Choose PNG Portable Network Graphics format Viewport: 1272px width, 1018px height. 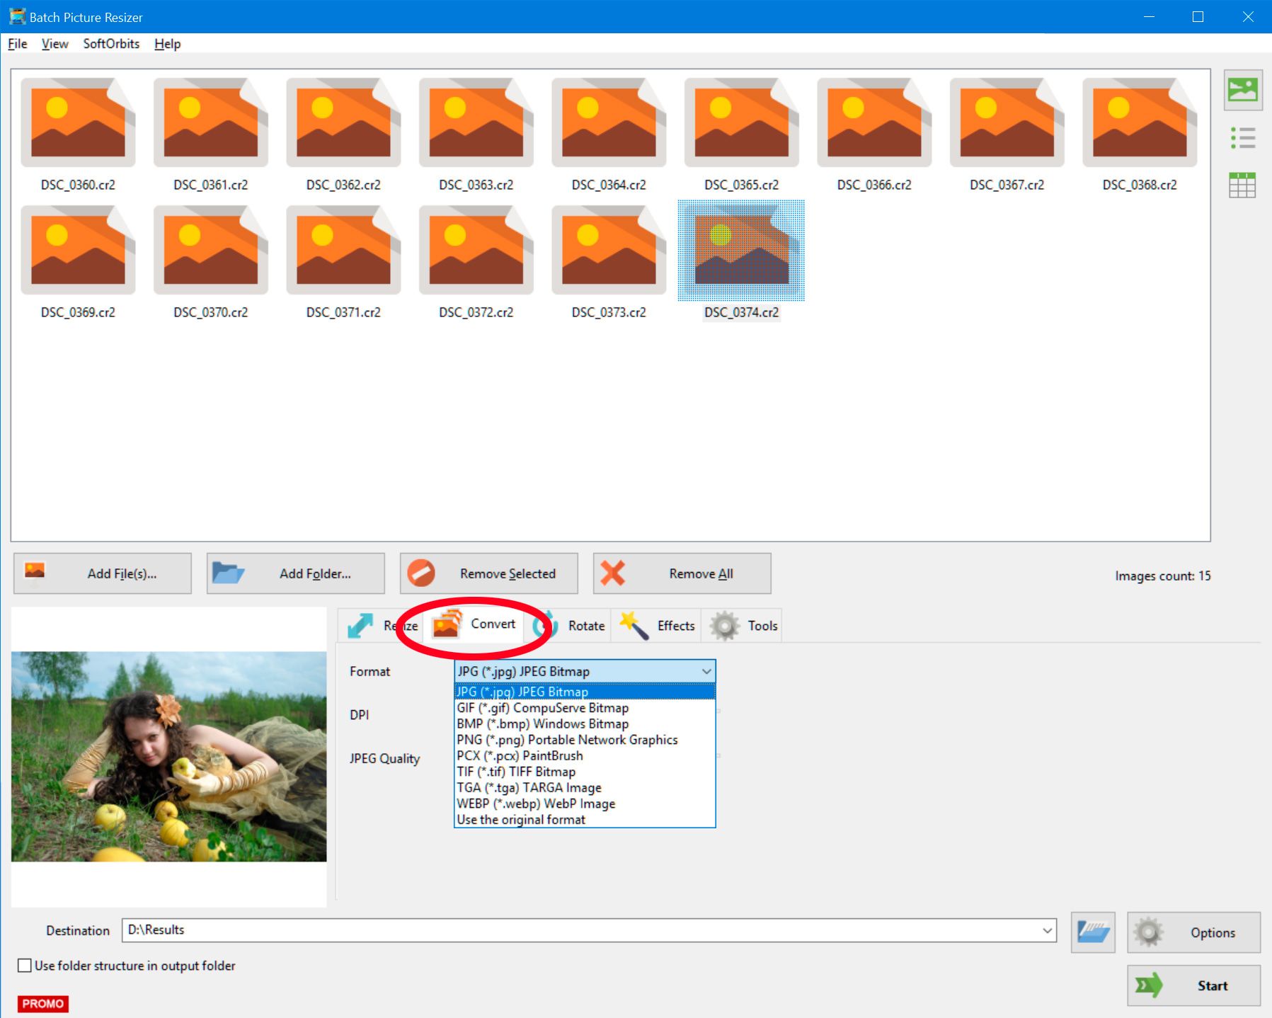coord(567,740)
